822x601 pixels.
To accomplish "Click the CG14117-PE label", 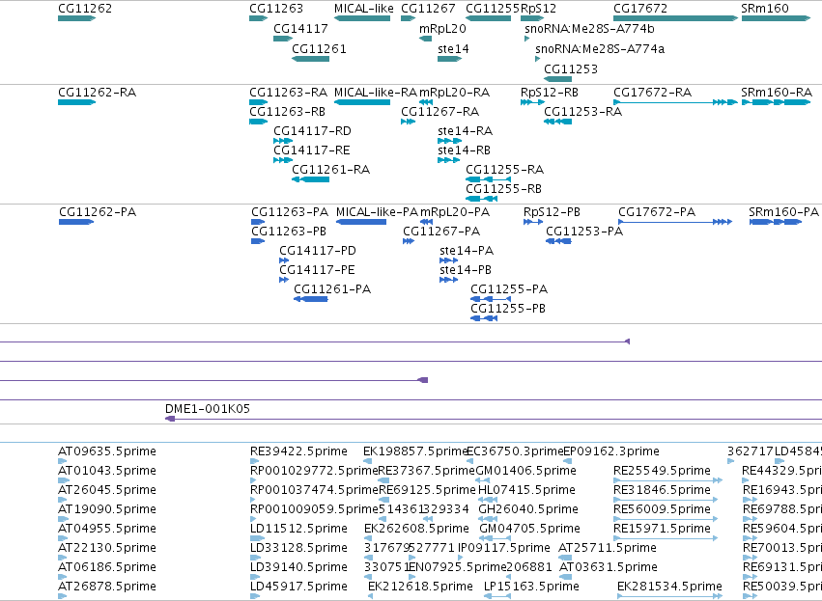I will [317, 270].
